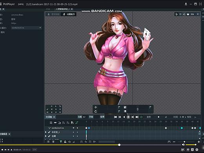Viewport: 204px width, 153px height.
Task: Open the PotPlayer main menu
Action: pos(1,4)
